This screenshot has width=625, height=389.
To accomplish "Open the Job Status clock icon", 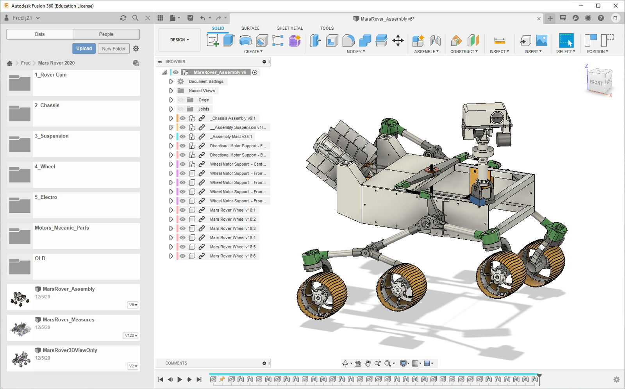I will click(588, 18).
